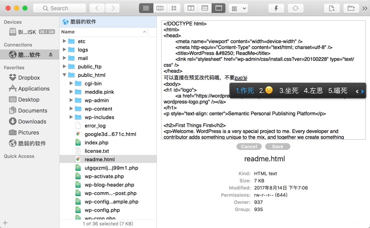
Task: Toggle stacked horizontal panel layout
Action: click(x=205, y=8)
